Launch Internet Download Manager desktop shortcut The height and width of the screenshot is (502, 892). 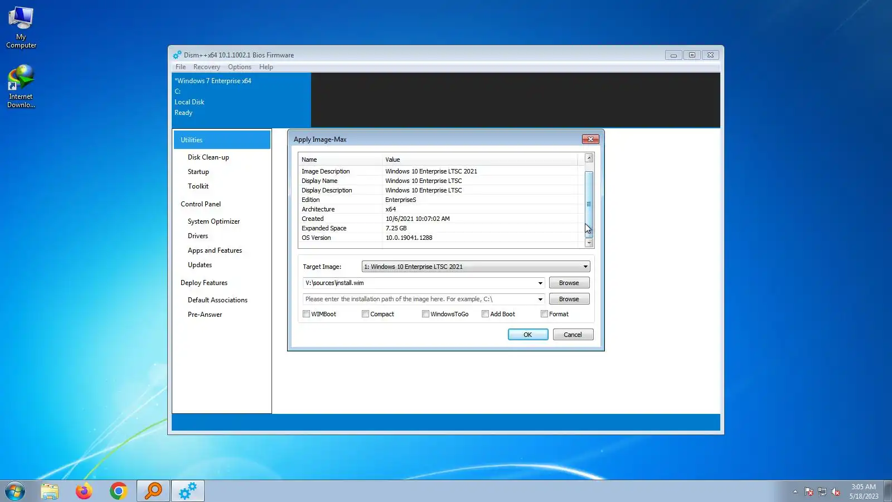click(x=21, y=87)
